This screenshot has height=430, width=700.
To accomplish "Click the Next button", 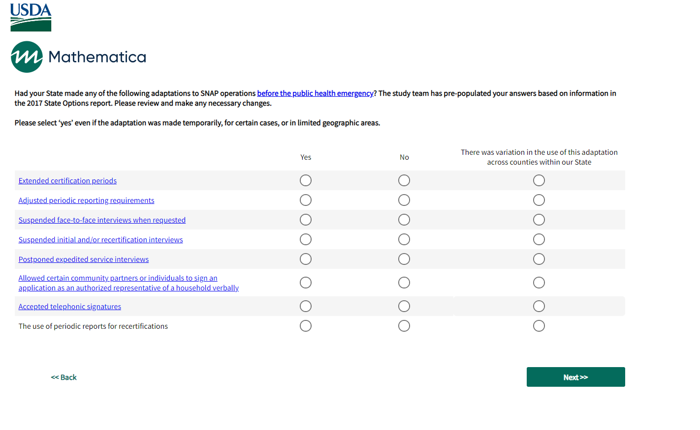I will [575, 377].
